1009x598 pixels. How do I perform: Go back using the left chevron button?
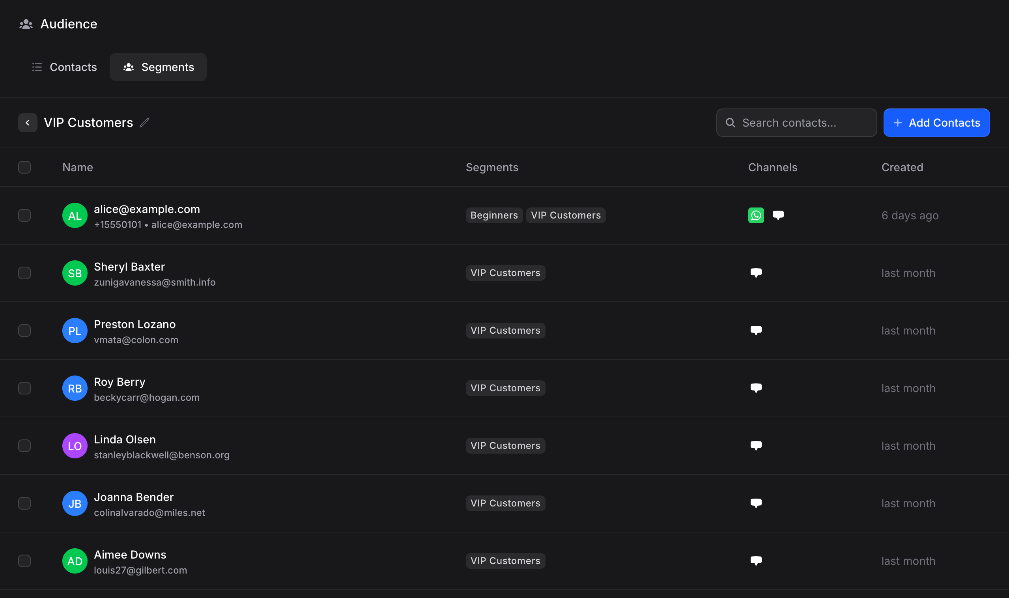(28, 123)
